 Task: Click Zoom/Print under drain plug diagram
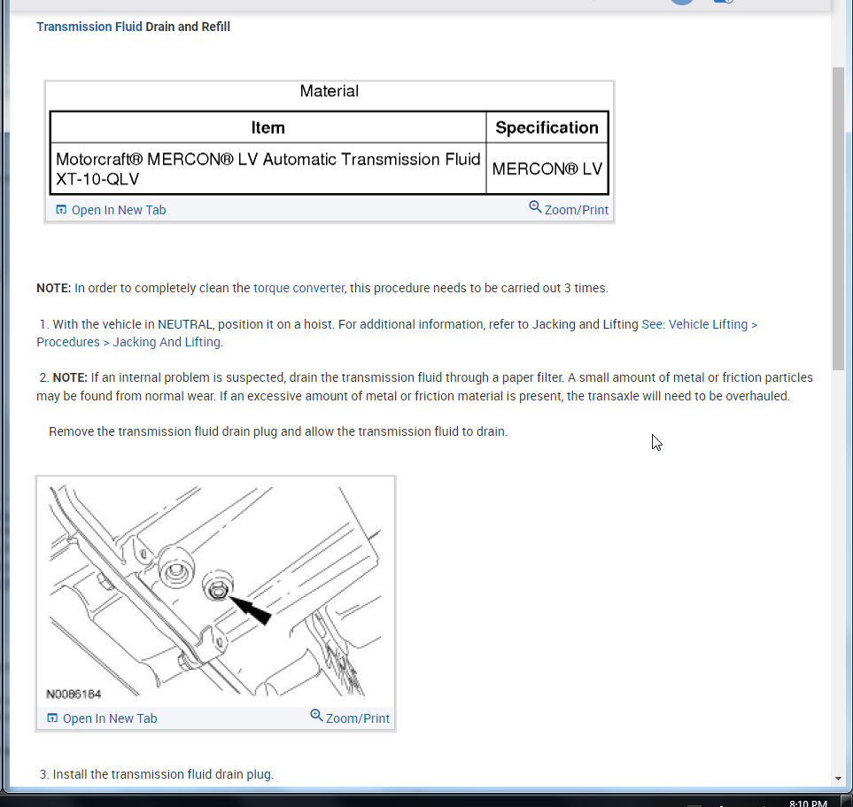coord(358,718)
